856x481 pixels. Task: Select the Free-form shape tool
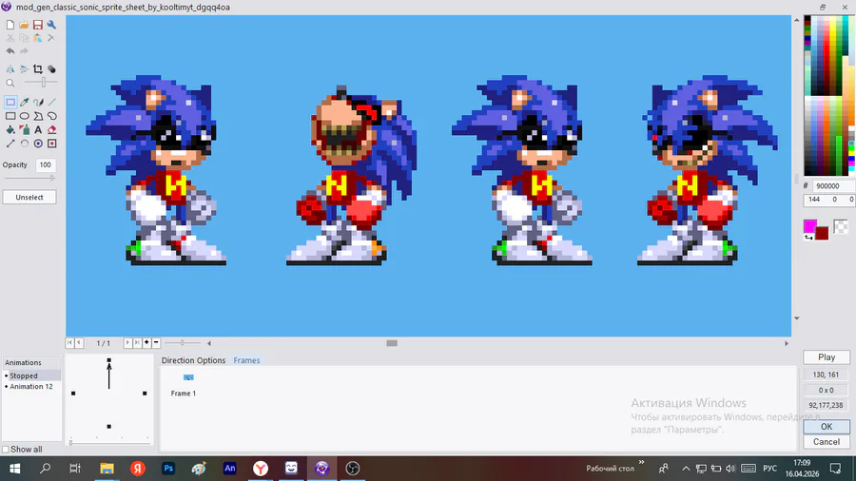(52, 116)
